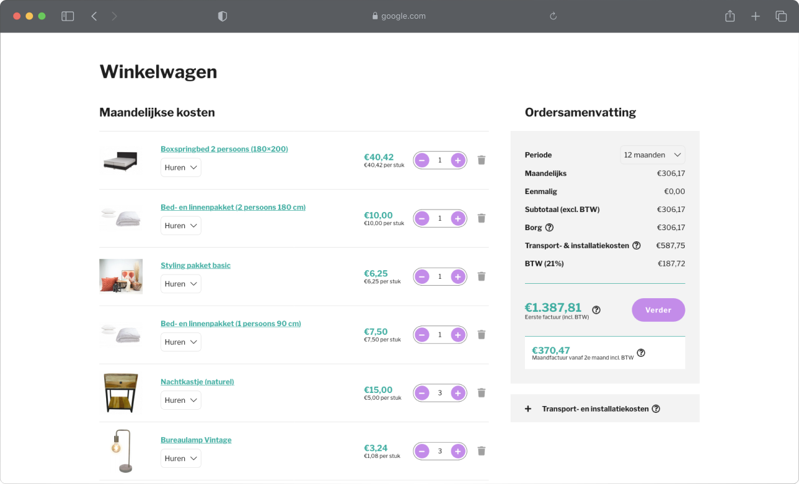Expand Transport- en installatiekosten section
Screen dimensions: 799x484
tap(528, 409)
